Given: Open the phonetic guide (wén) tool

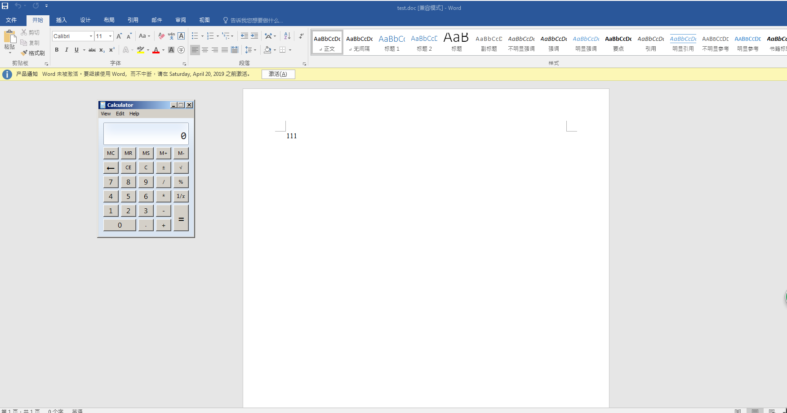Looking at the screenshot, I should coord(171,36).
